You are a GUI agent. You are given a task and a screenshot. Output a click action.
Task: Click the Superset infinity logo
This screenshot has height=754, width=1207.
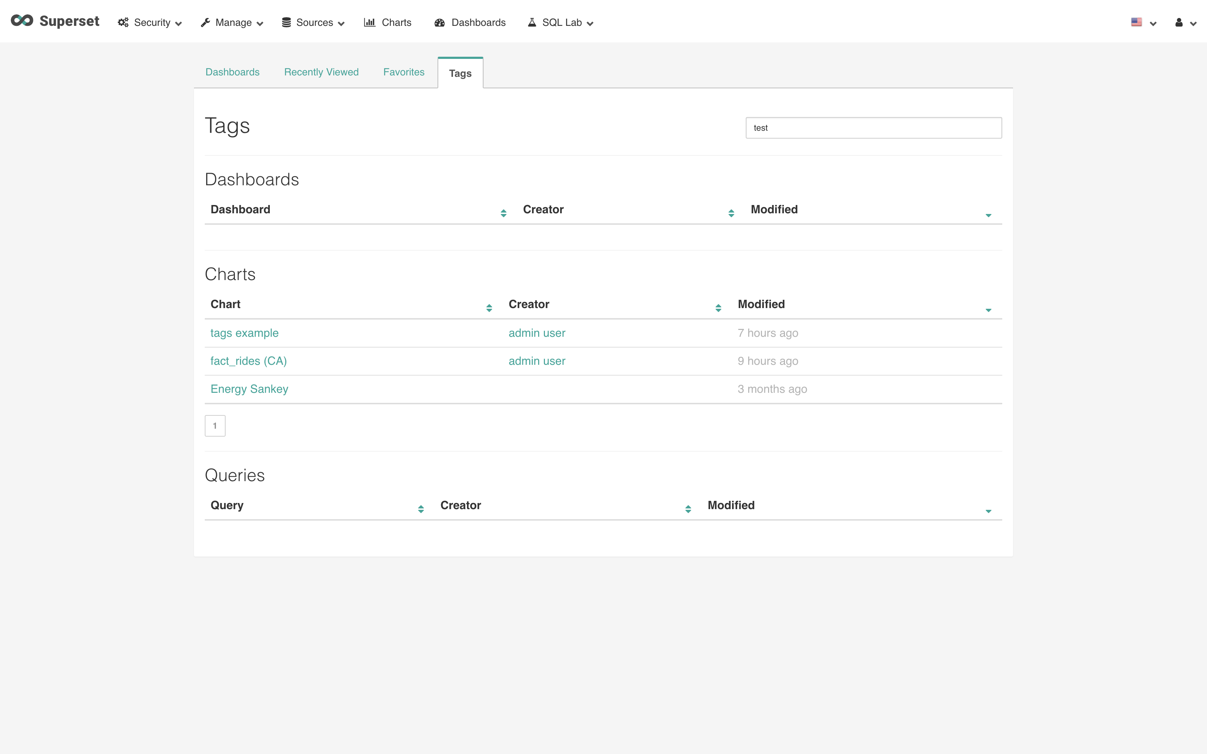point(22,21)
